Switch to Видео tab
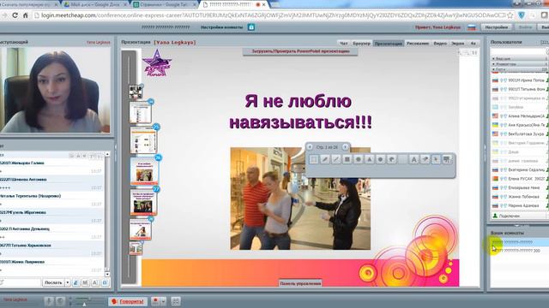Screen dimensions: 549x308 click(440, 44)
